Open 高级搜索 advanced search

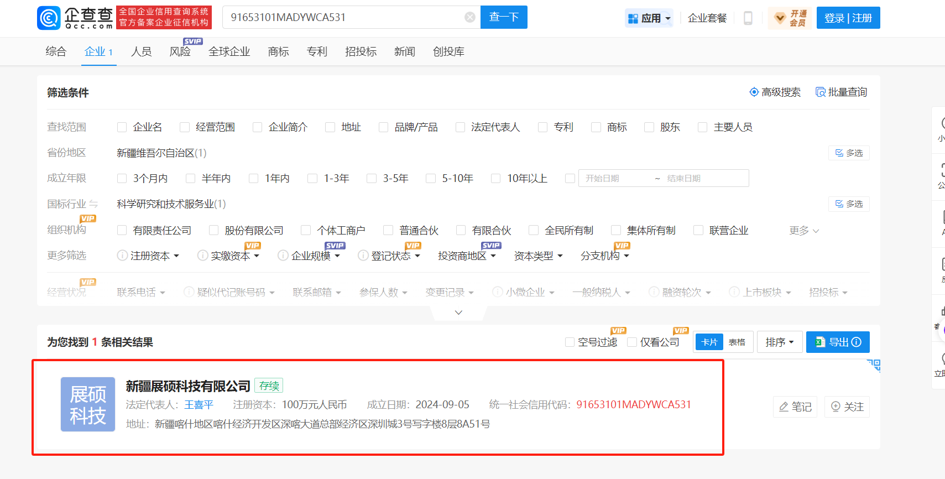[775, 92]
